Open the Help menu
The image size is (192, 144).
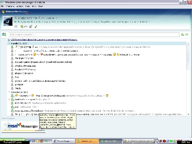(x=34, y=6)
